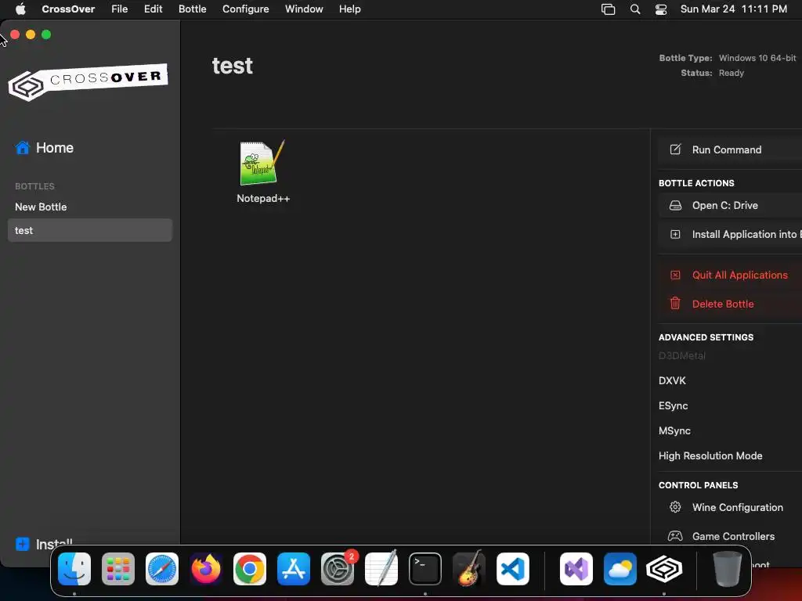Launch Firefox from the Dock
This screenshot has width=802, height=601.
pos(206,568)
